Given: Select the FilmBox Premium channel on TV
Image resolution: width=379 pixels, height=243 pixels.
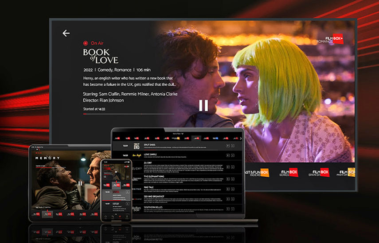Looking at the screenshot, I should [346, 172].
